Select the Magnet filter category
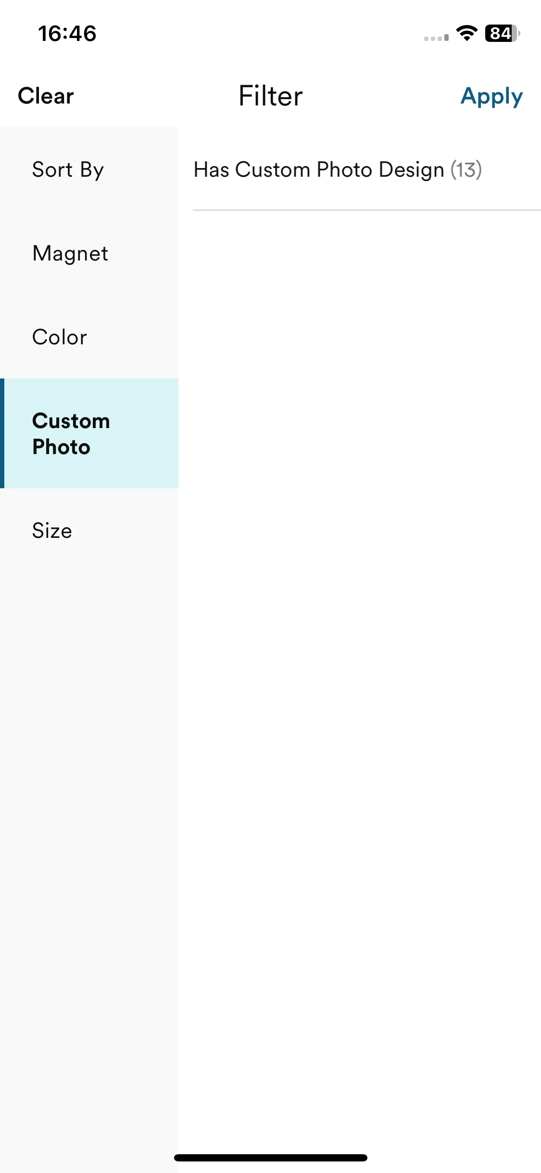Image resolution: width=541 pixels, height=1173 pixels. tap(89, 253)
